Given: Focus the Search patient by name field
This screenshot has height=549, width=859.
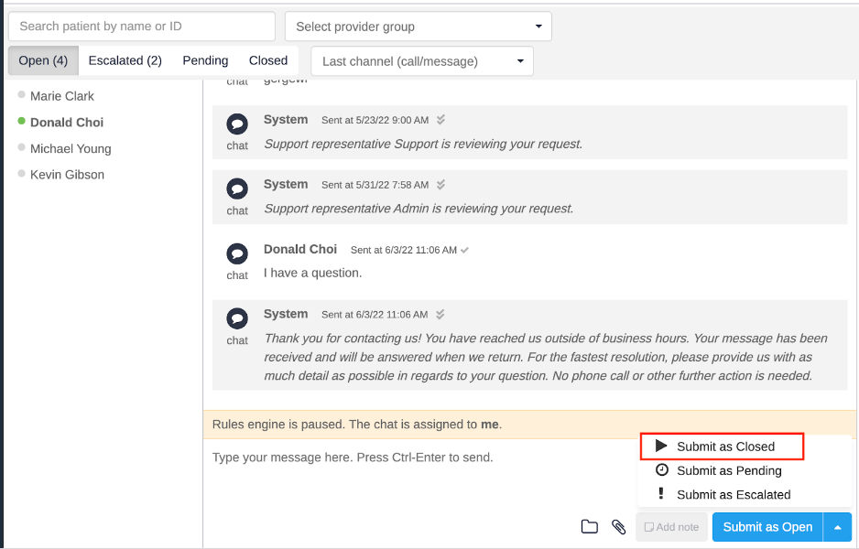Looking at the screenshot, I should click(142, 27).
